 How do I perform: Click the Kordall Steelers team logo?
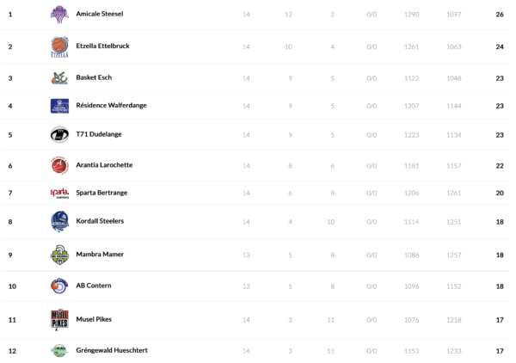[x=58, y=221]
